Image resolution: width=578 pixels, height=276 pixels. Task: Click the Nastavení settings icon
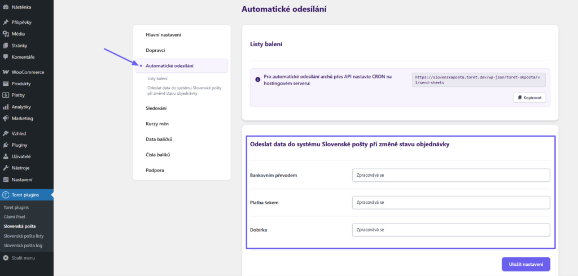6,180
